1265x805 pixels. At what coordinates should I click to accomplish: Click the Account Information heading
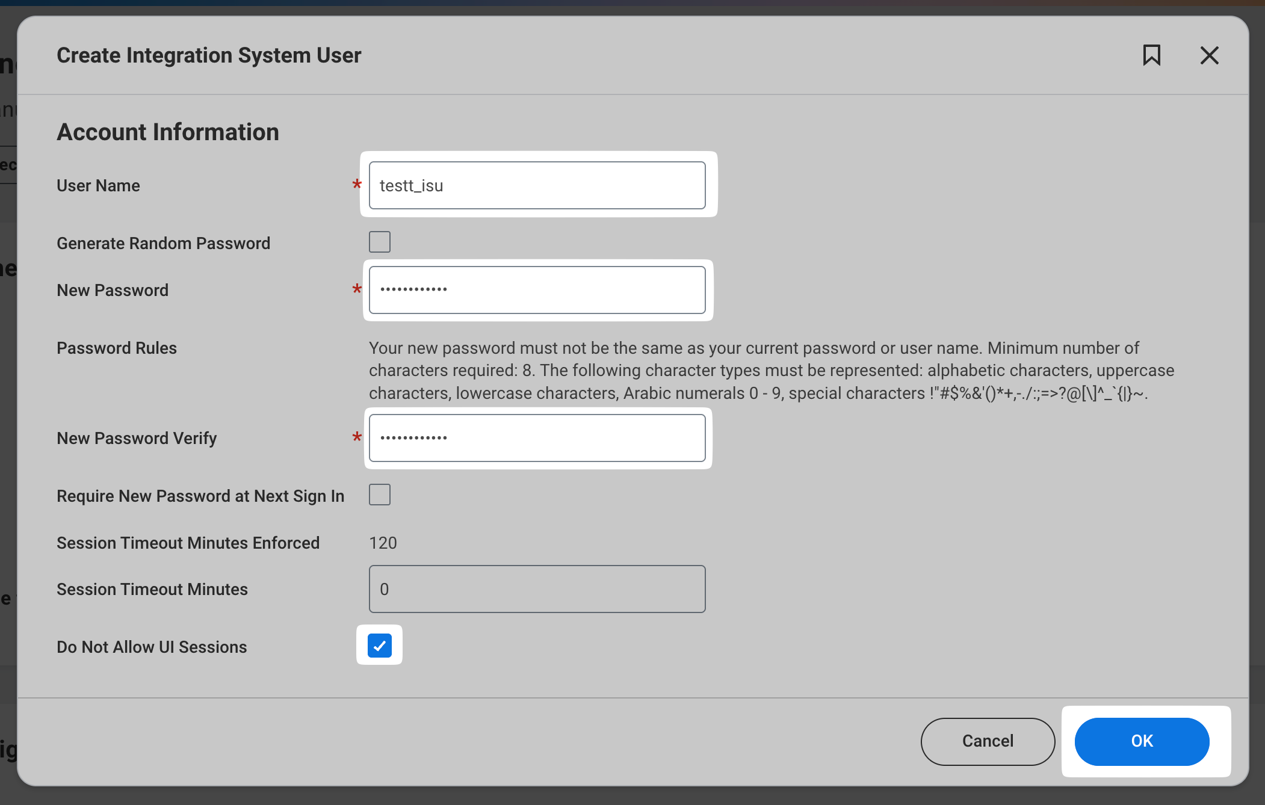click(168, 132)
